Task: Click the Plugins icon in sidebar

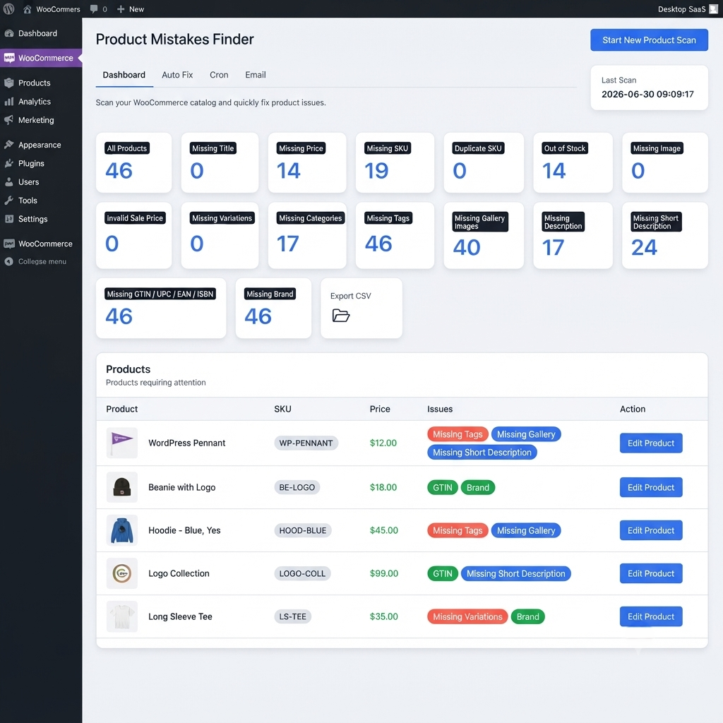Action: 8,163
